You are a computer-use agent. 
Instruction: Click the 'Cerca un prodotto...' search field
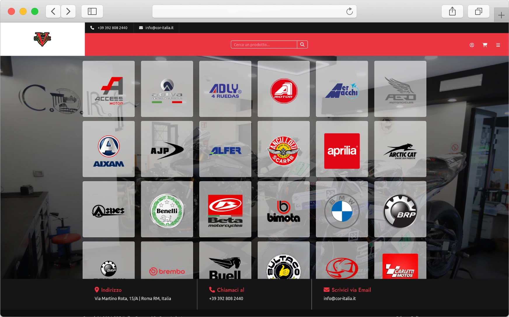pyautogui.click(x=264, y=44)
